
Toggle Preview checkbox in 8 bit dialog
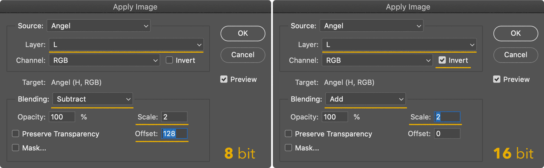224,79
